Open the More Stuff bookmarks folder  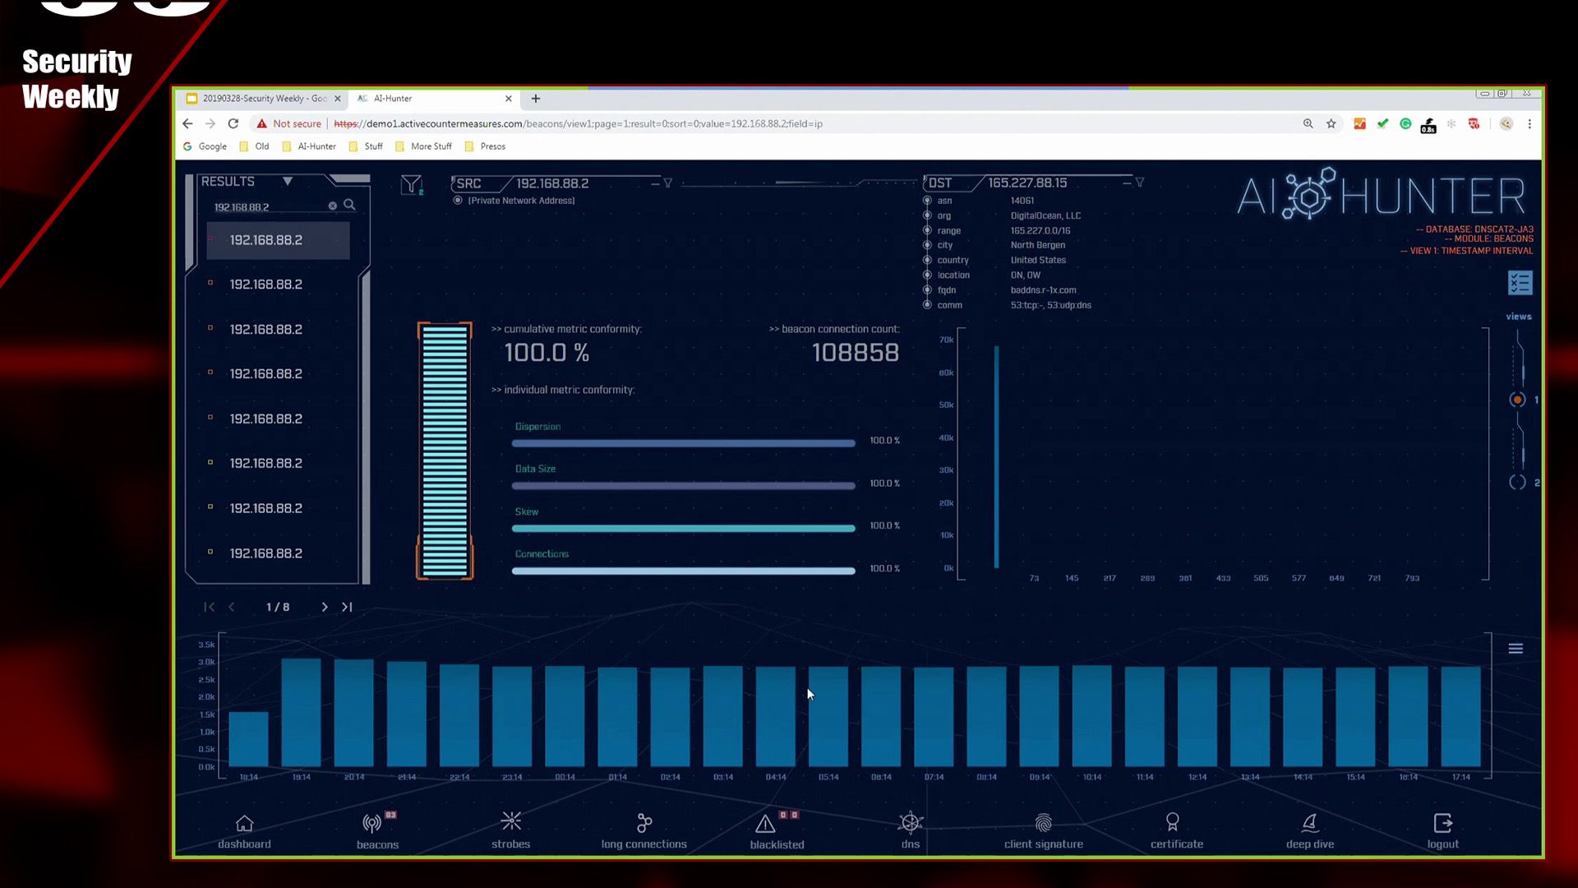[423, 146]
